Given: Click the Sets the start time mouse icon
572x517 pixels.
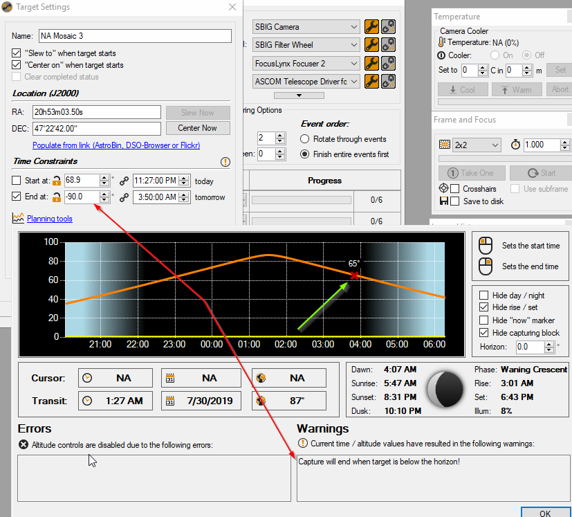Looking at the screenshot, I should pos(485,245).
